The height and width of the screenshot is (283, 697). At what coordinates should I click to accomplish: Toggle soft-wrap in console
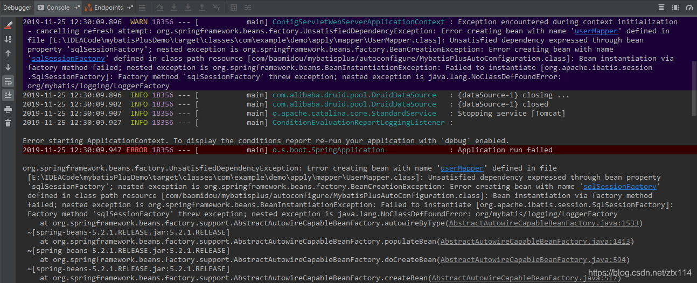click(8, 81)
